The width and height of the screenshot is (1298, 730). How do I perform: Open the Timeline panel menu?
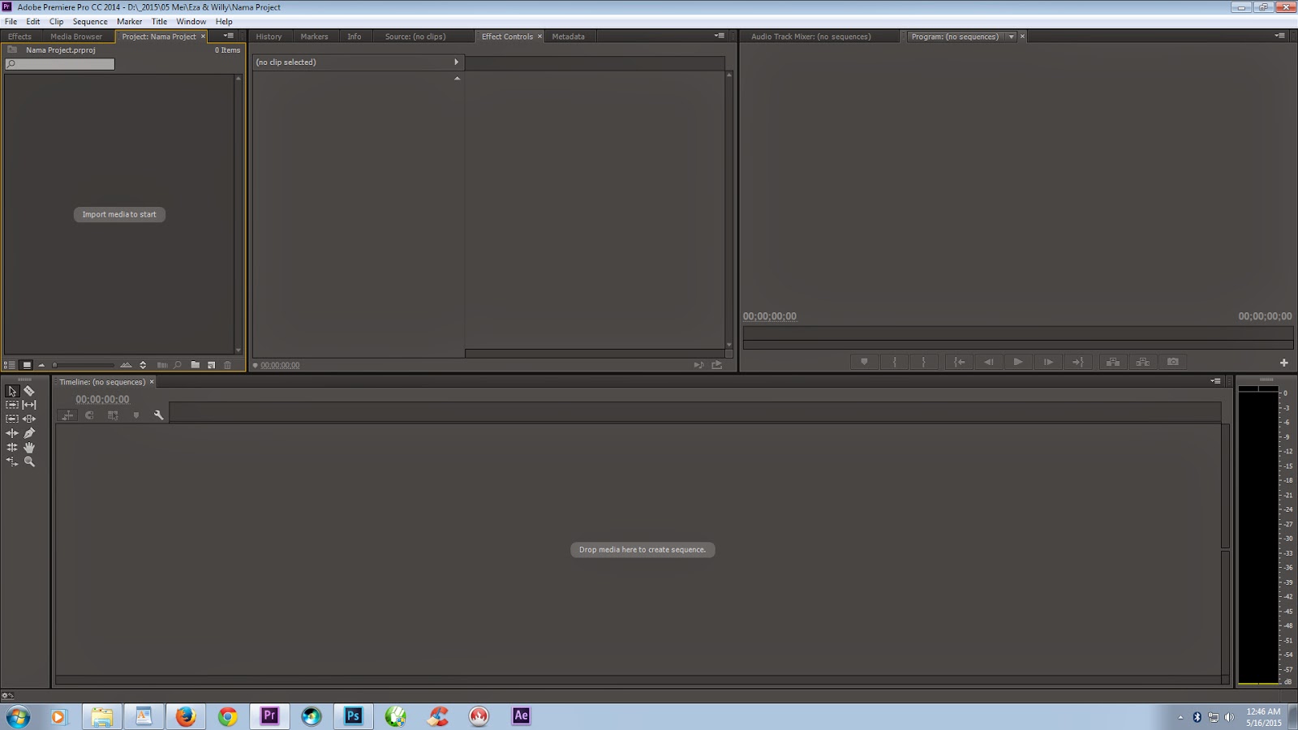pos(1214,381)
